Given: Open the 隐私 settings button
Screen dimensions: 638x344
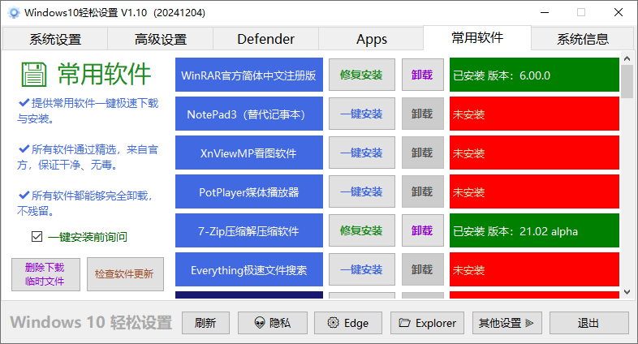Looking at the screenshot, I should (x=272, y=323).
